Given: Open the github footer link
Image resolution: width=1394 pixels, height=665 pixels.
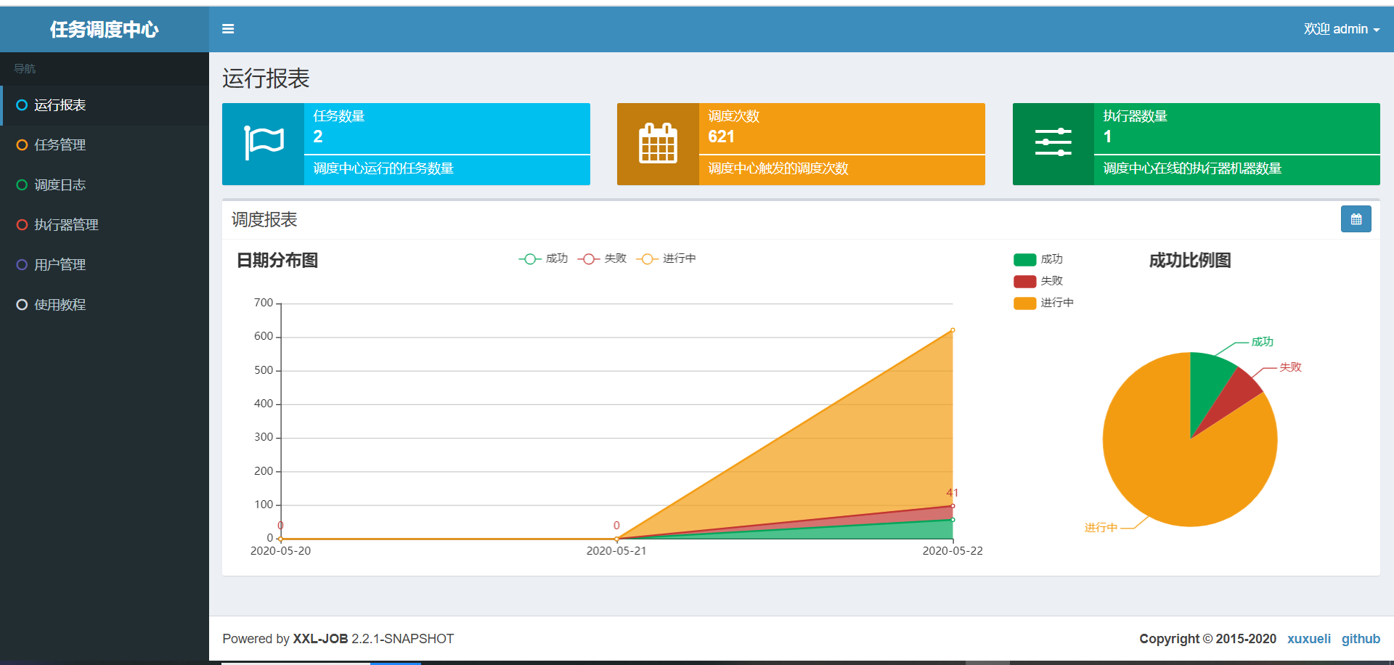Looking at the screenshot, I should [x=1361, y=639].
